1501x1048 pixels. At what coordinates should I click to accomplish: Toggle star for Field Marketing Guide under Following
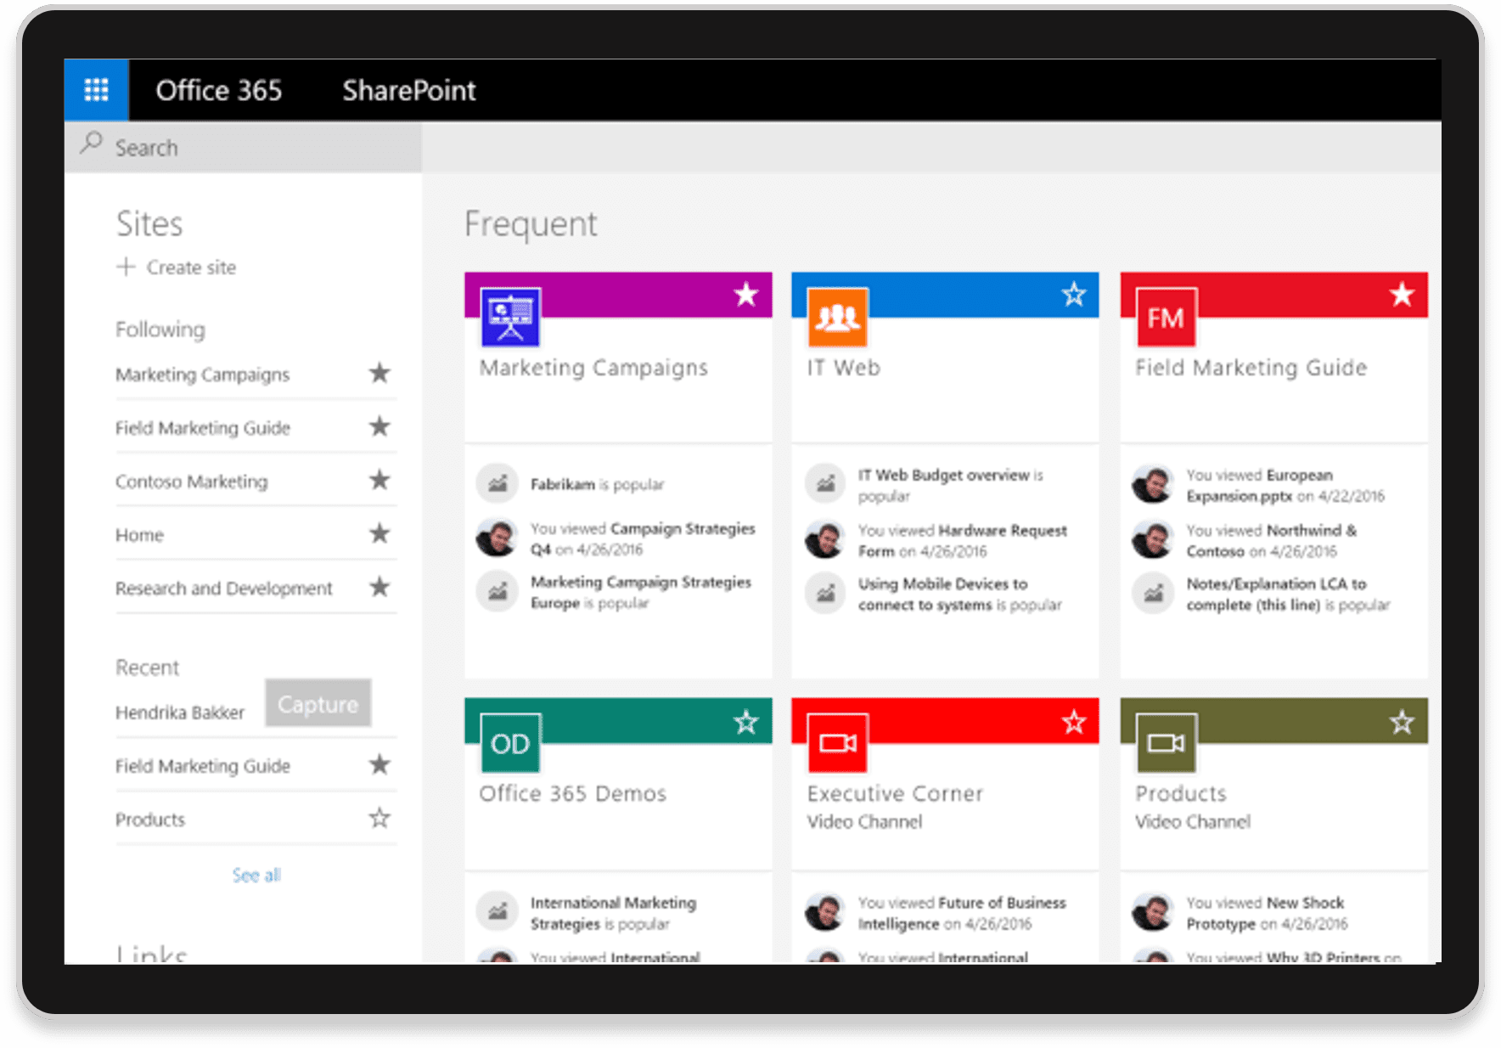379,426
